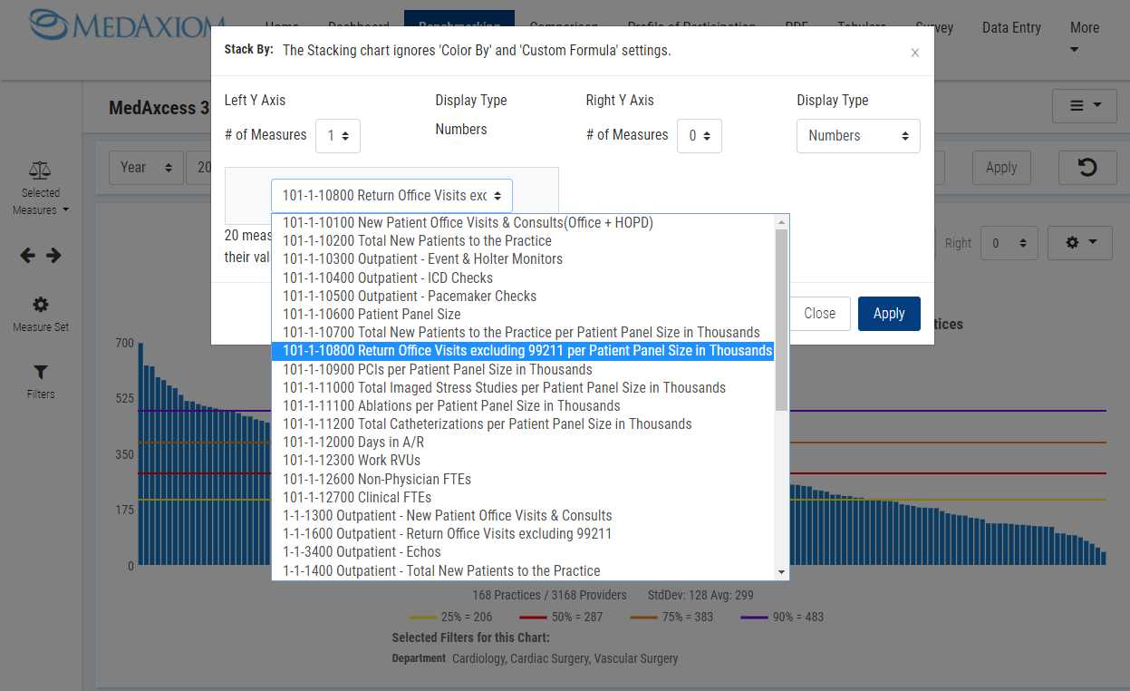Close the Stack By dialog with X
Viewport: 1130px width, 691px height.
click(x=914, y=53)
